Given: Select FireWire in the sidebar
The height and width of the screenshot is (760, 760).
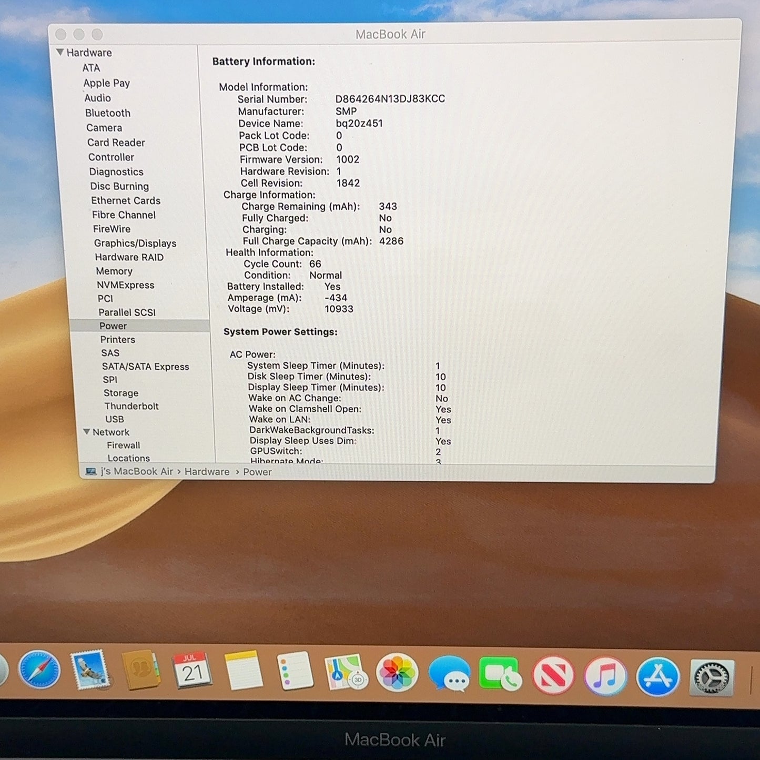Looking at the screenshot, I should pyautogui.click(x=112, y=229).
